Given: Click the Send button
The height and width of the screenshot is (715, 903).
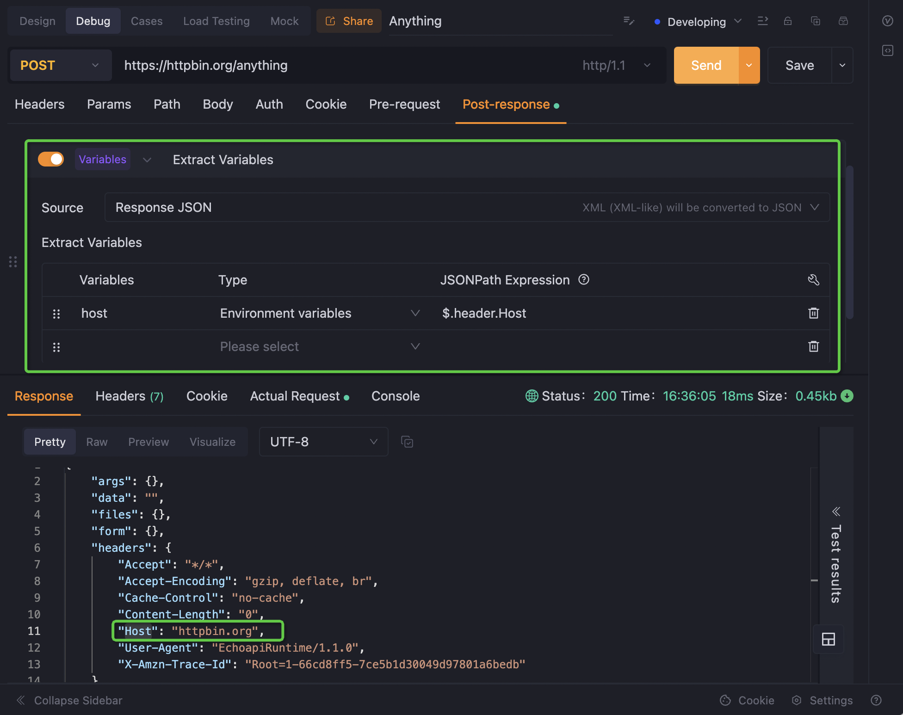Looking at the screenshot, I should (706, 65).
